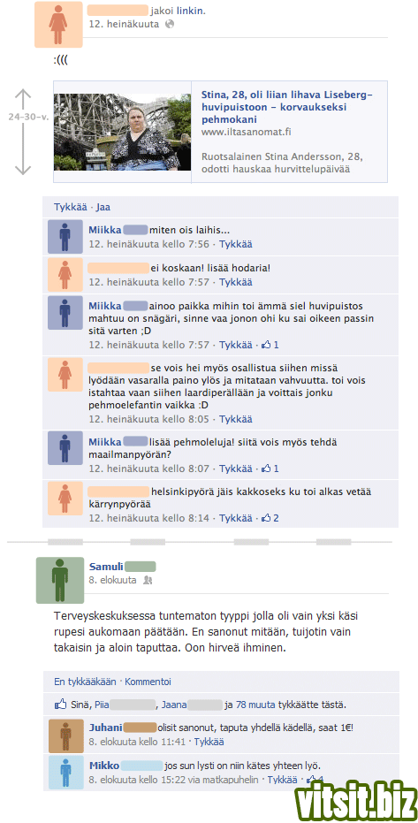Open the Stina Liseberg article thumbnail

coord(122,132)
